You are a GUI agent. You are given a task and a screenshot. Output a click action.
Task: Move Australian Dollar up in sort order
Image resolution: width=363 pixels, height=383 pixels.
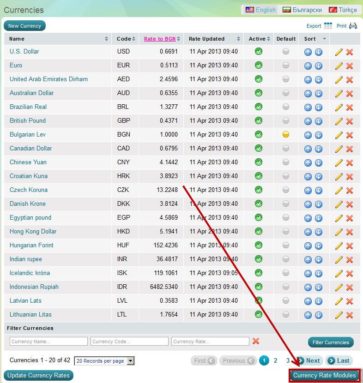(308, 93)
